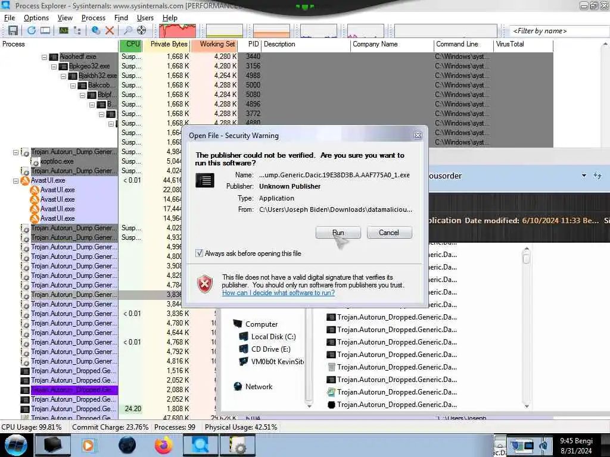Click Cancel in the Security Warning dialog
The width and height of the screenshot is (610, 457).
(389, 233)
